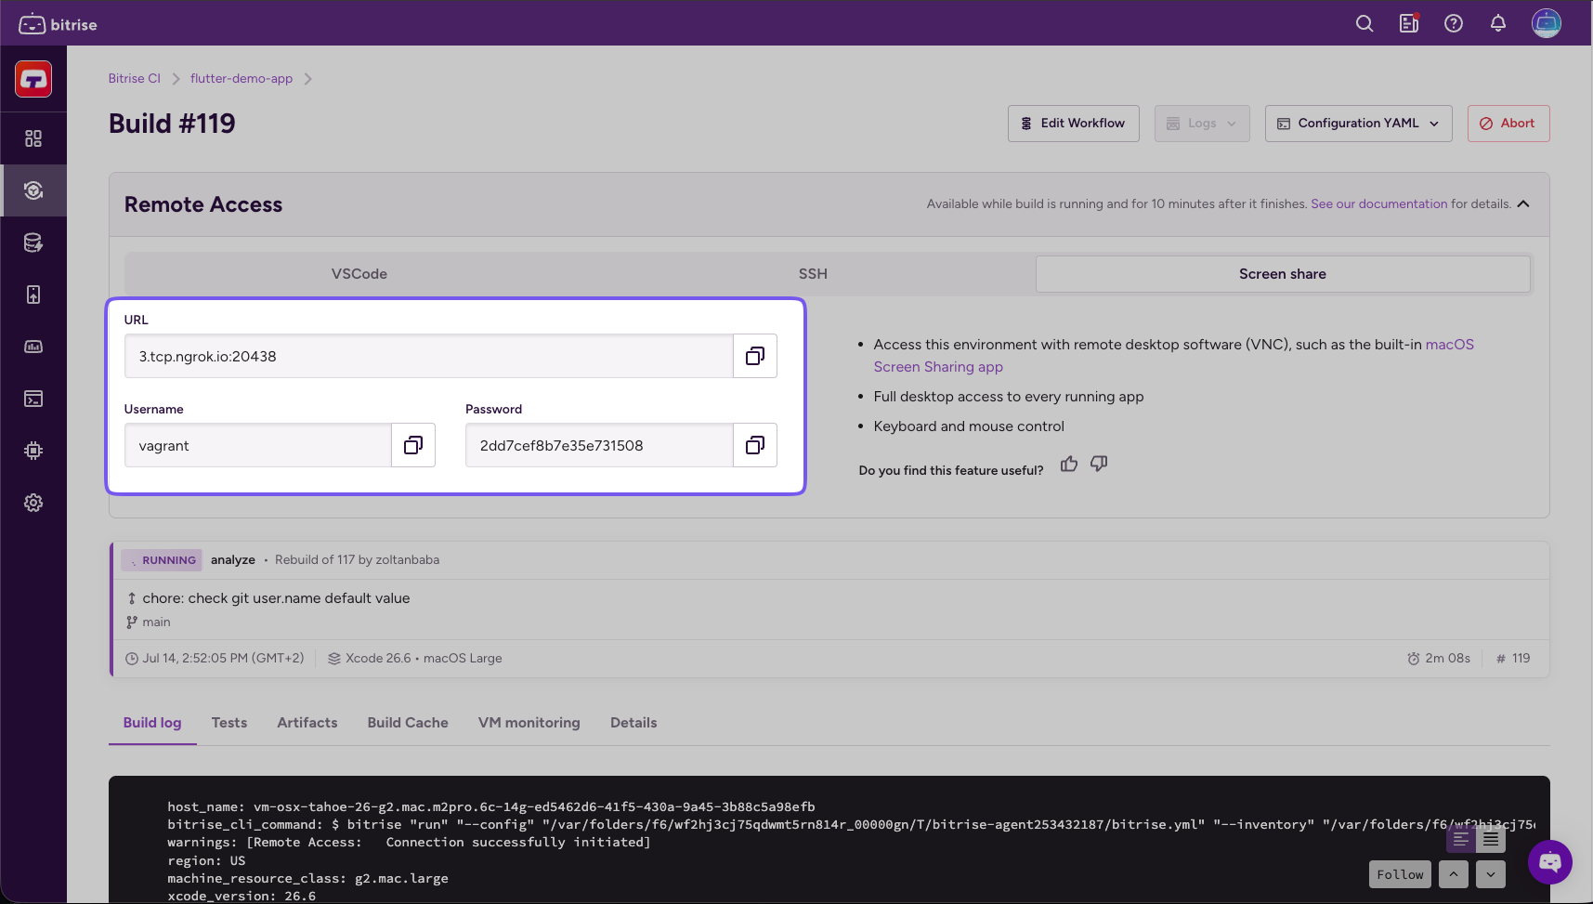Open the support chat bubble
Viewport: 1593px width, 904px height.
(x=1550, y=862)
